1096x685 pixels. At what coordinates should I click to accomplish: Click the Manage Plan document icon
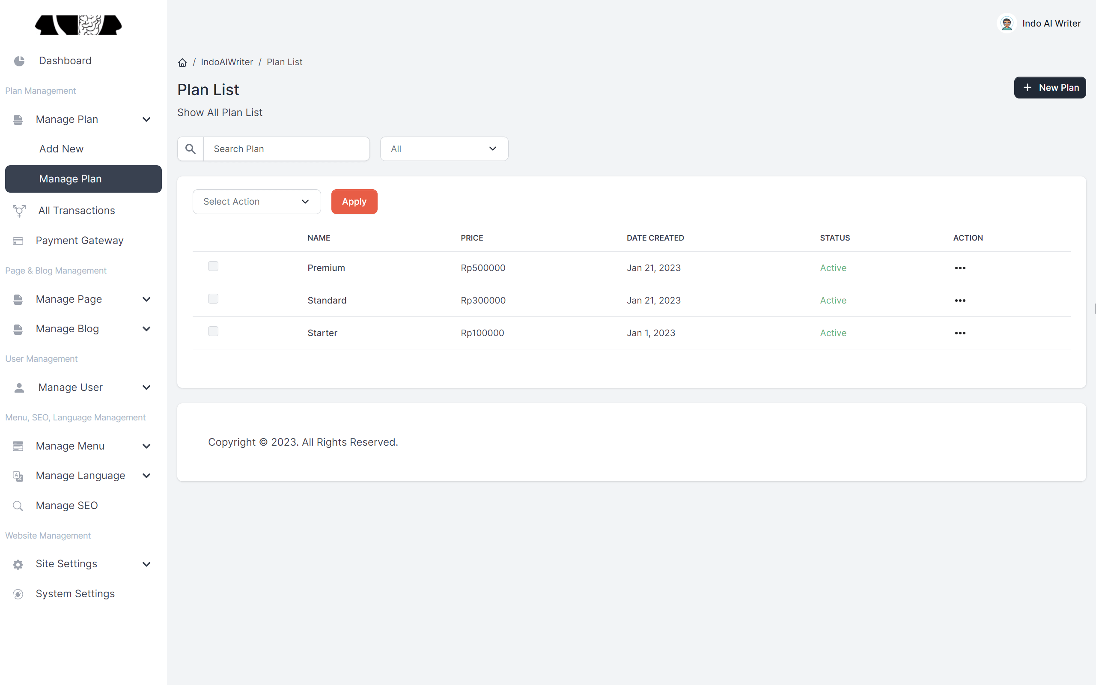point(18,119)
